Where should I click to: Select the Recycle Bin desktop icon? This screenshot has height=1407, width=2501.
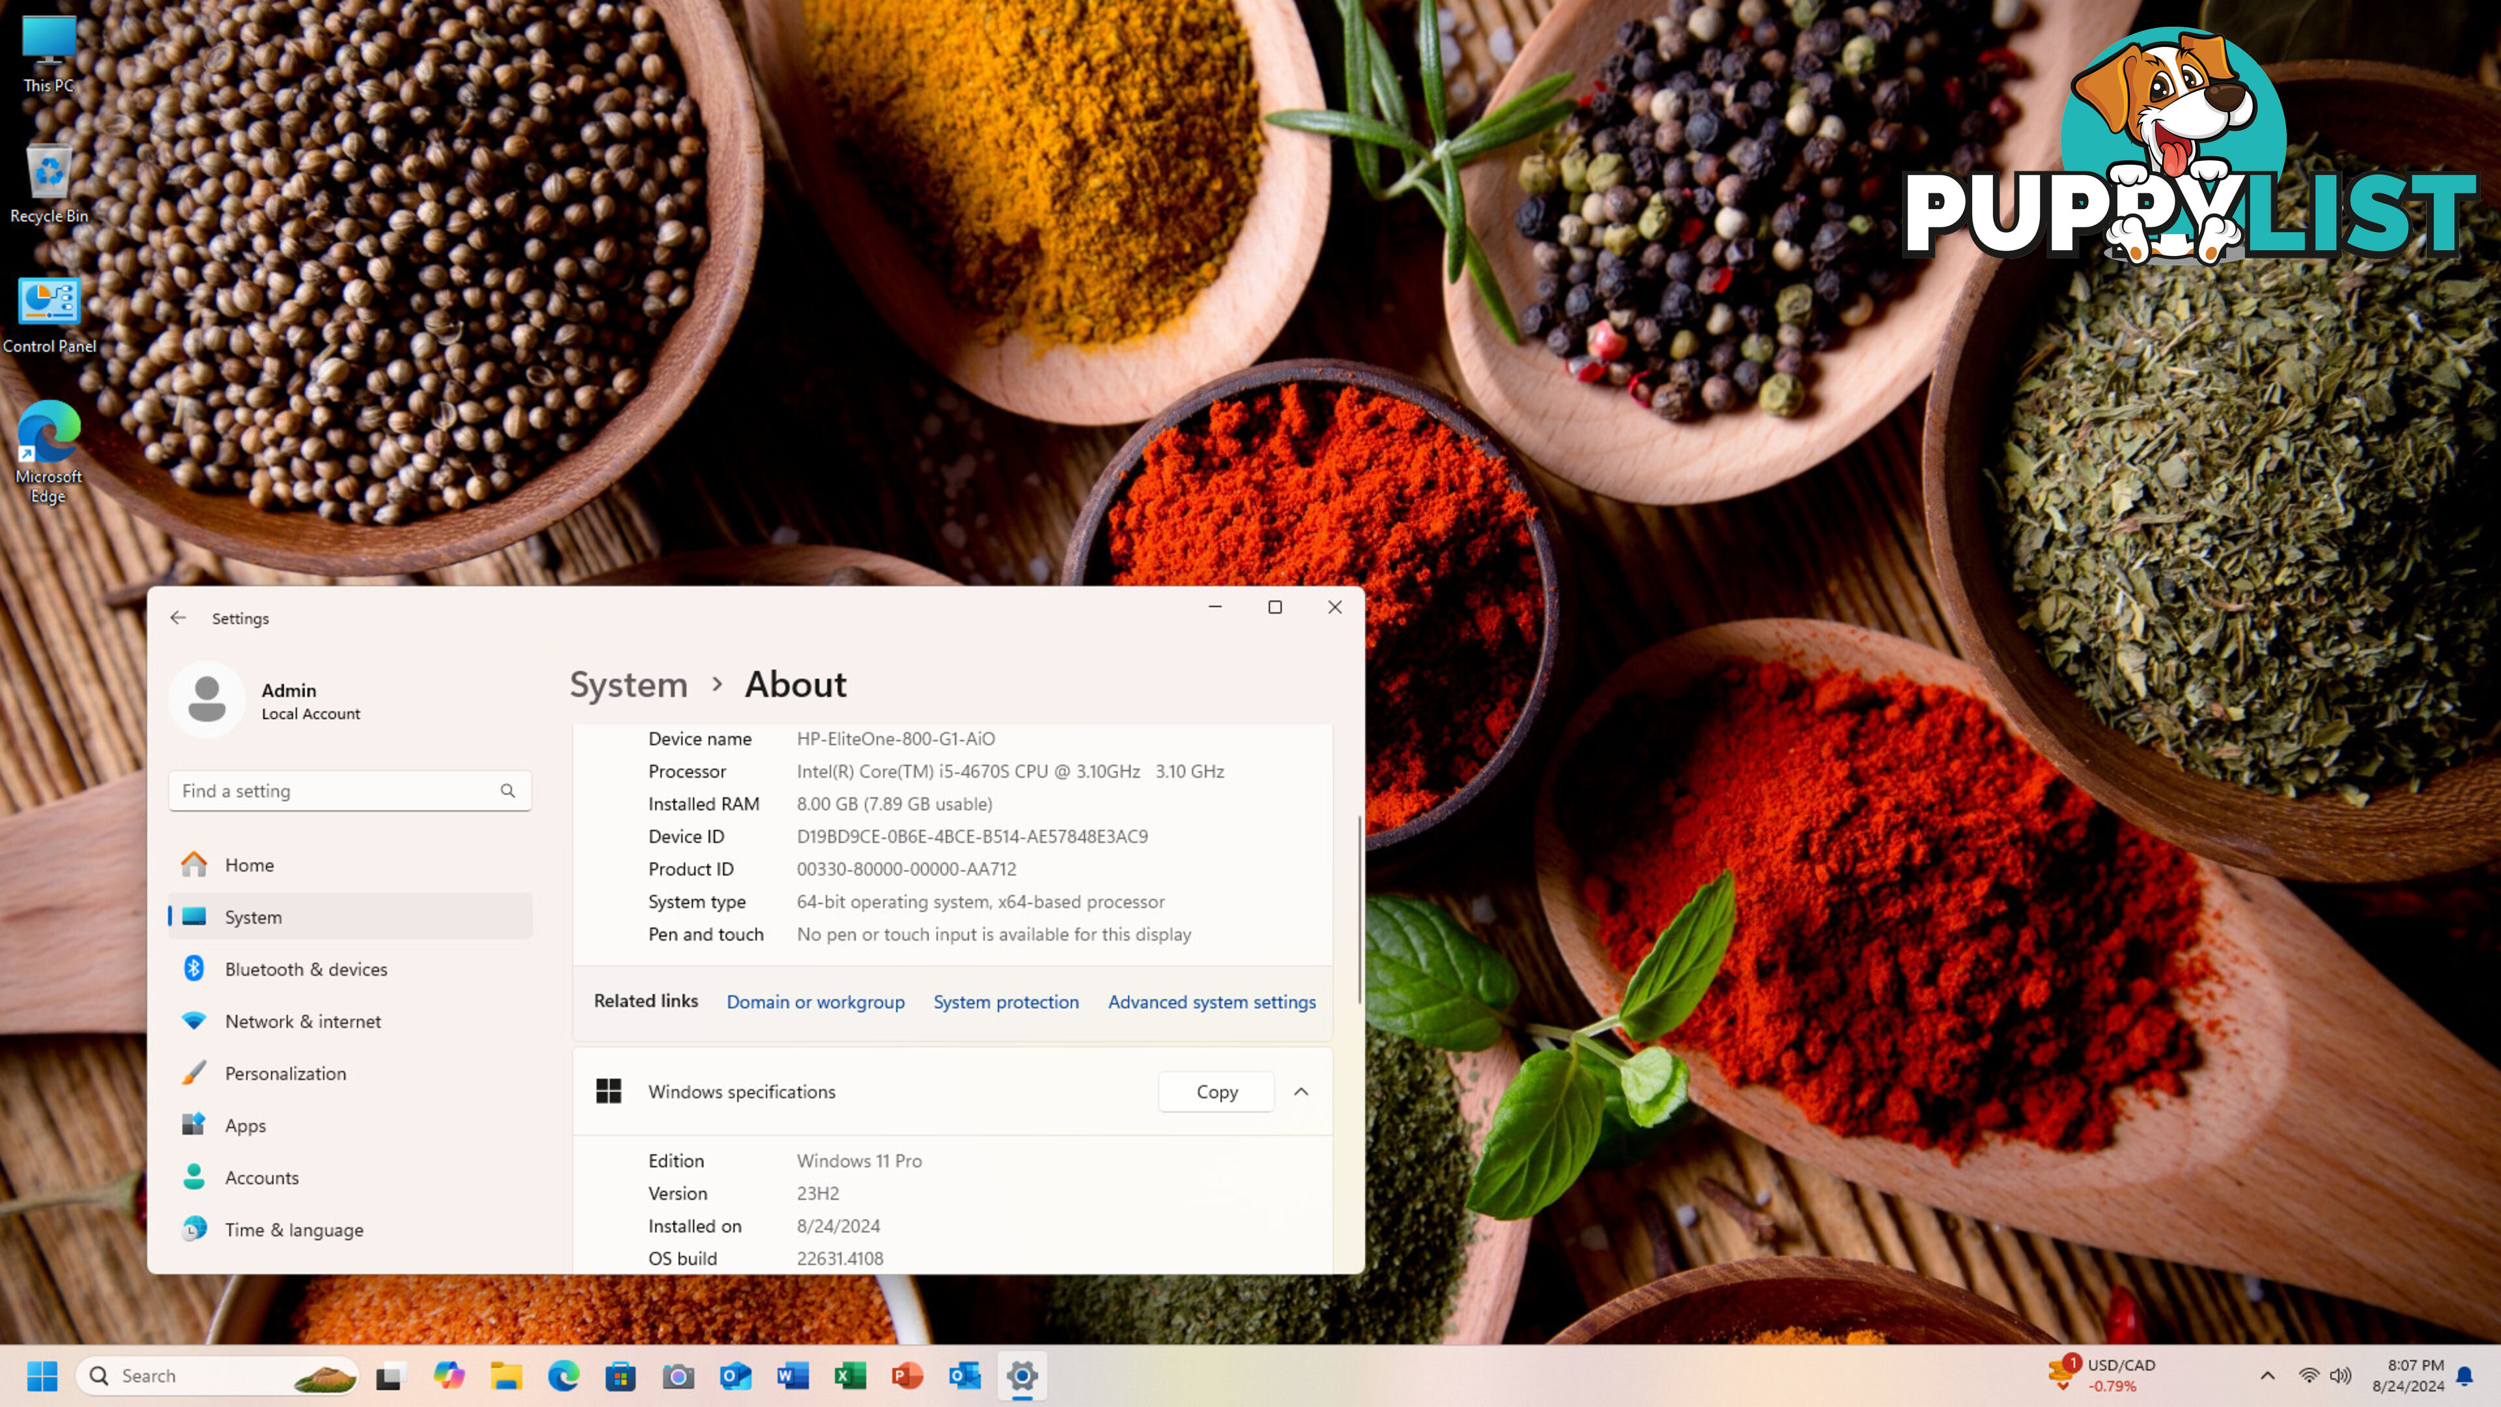pyautogui.click(x=49, y=184)
